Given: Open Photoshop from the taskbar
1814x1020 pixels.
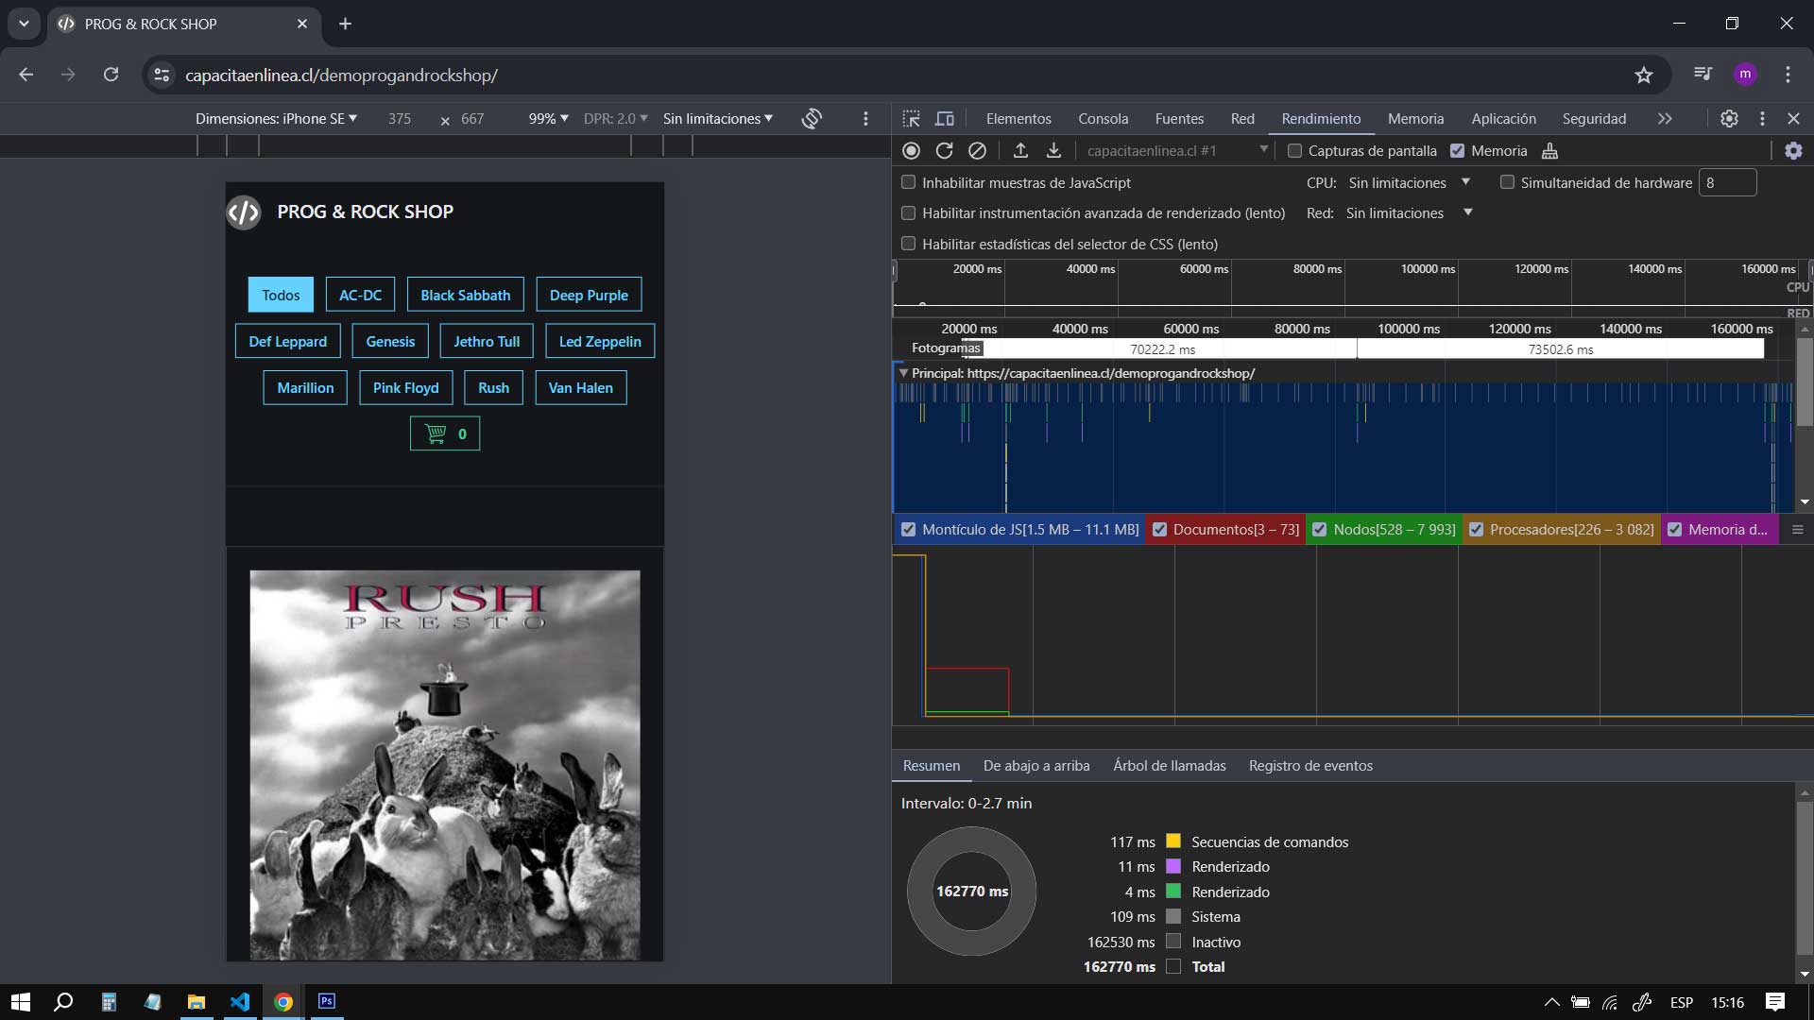Looking at the screenshot, I should point(327,1001).
